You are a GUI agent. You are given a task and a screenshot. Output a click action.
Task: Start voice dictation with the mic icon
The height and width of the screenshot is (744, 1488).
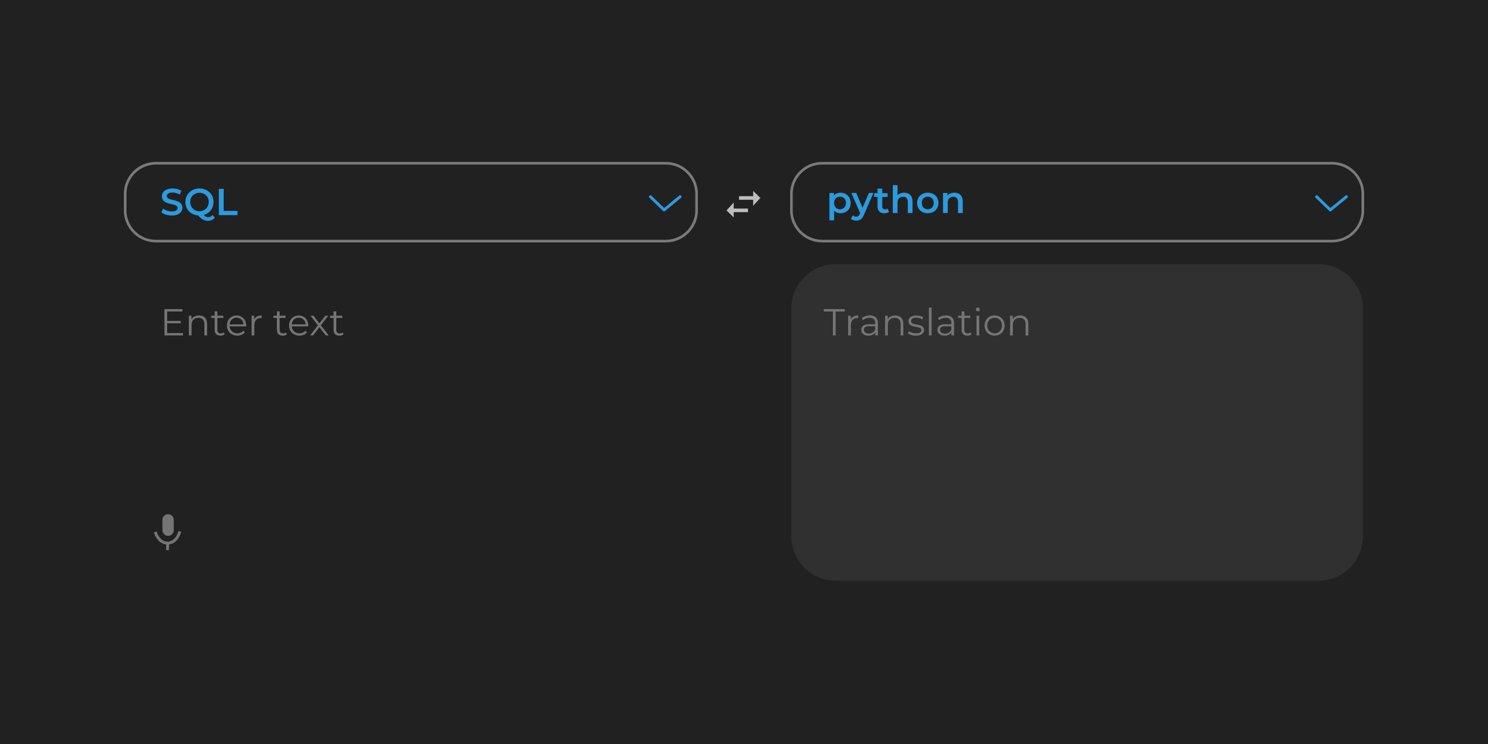[168, 531]
